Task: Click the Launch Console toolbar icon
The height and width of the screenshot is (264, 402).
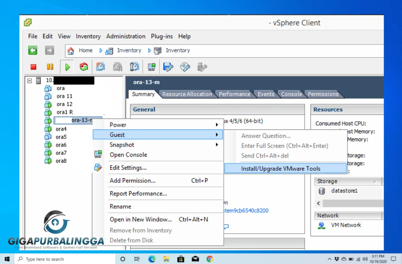Action: 151,67
